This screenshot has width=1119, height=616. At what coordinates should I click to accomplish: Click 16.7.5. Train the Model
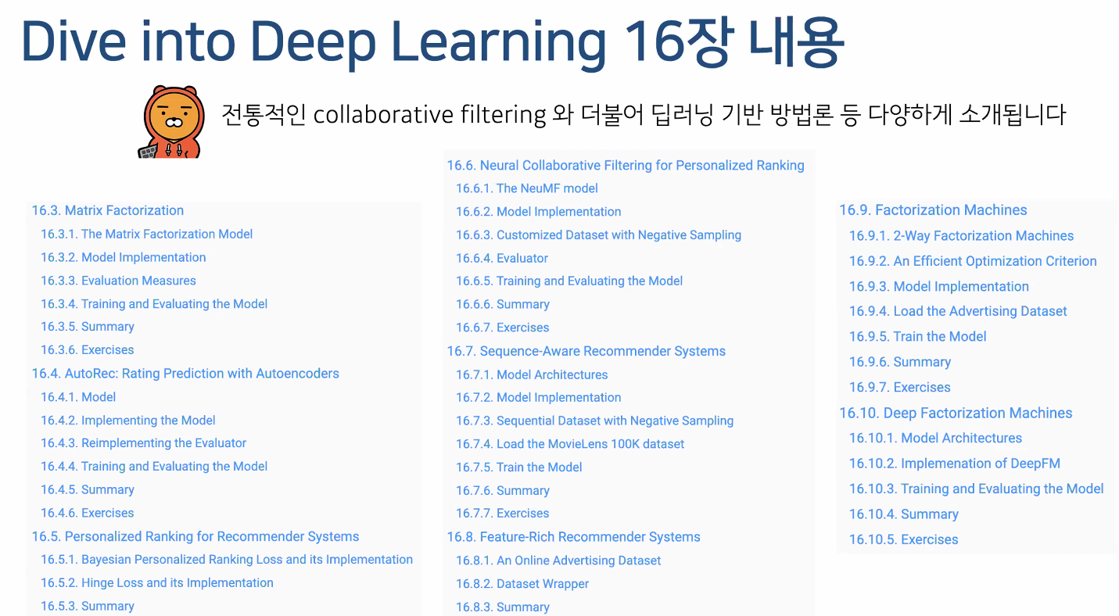coord(519,467)
